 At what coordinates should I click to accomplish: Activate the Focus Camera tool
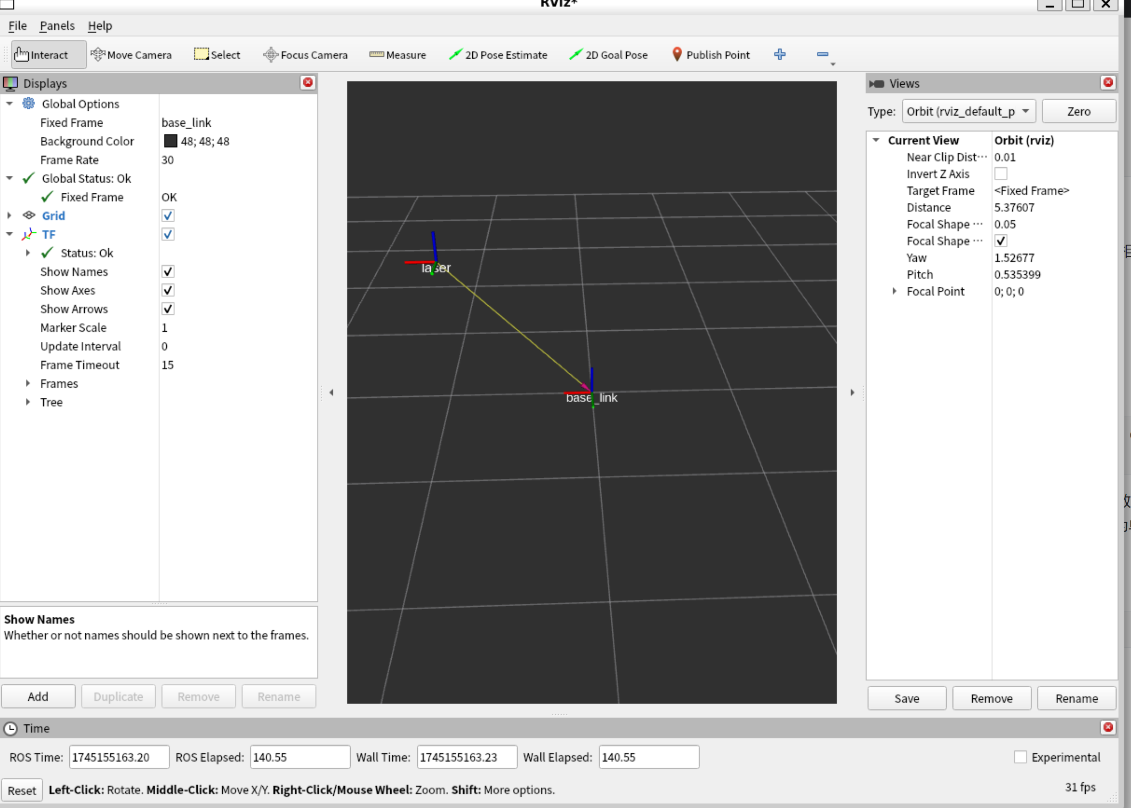[305, 55]
